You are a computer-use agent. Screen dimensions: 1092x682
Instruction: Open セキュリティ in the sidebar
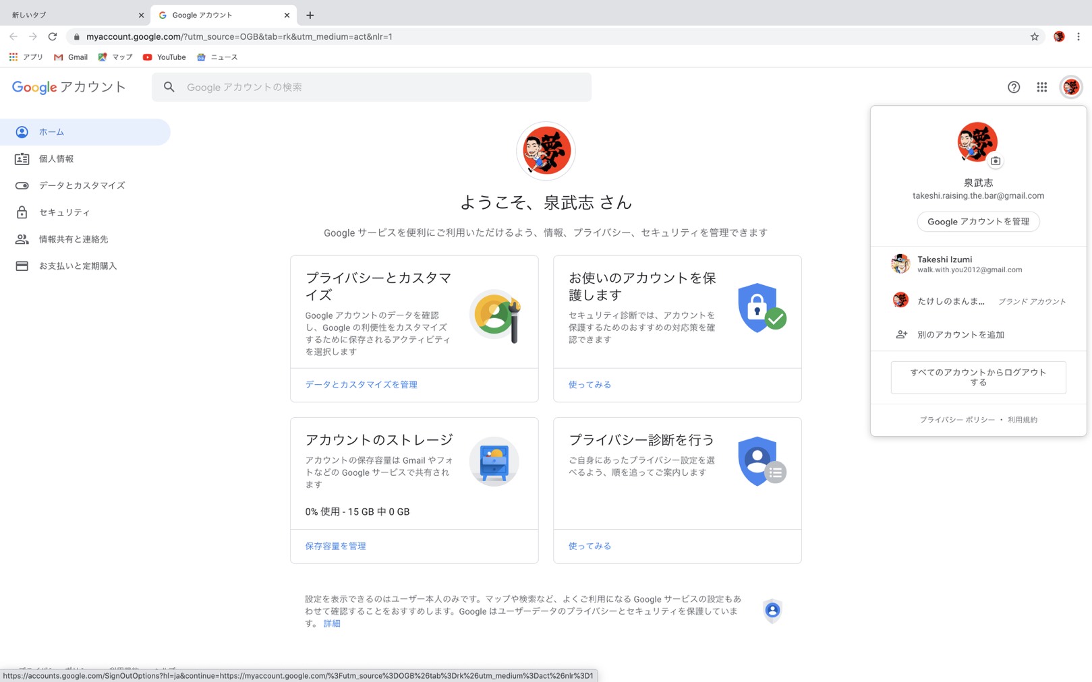(x=85, y=212)
